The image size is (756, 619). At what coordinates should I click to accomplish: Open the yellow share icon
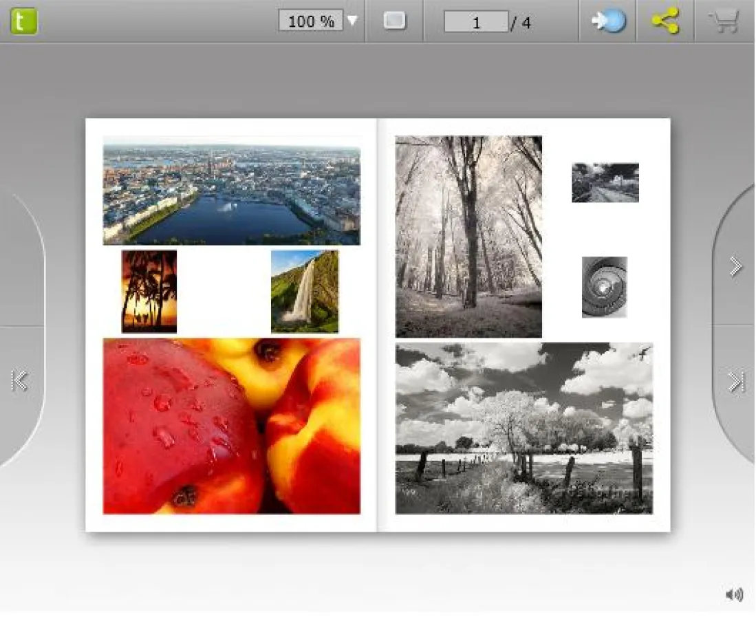665,21
